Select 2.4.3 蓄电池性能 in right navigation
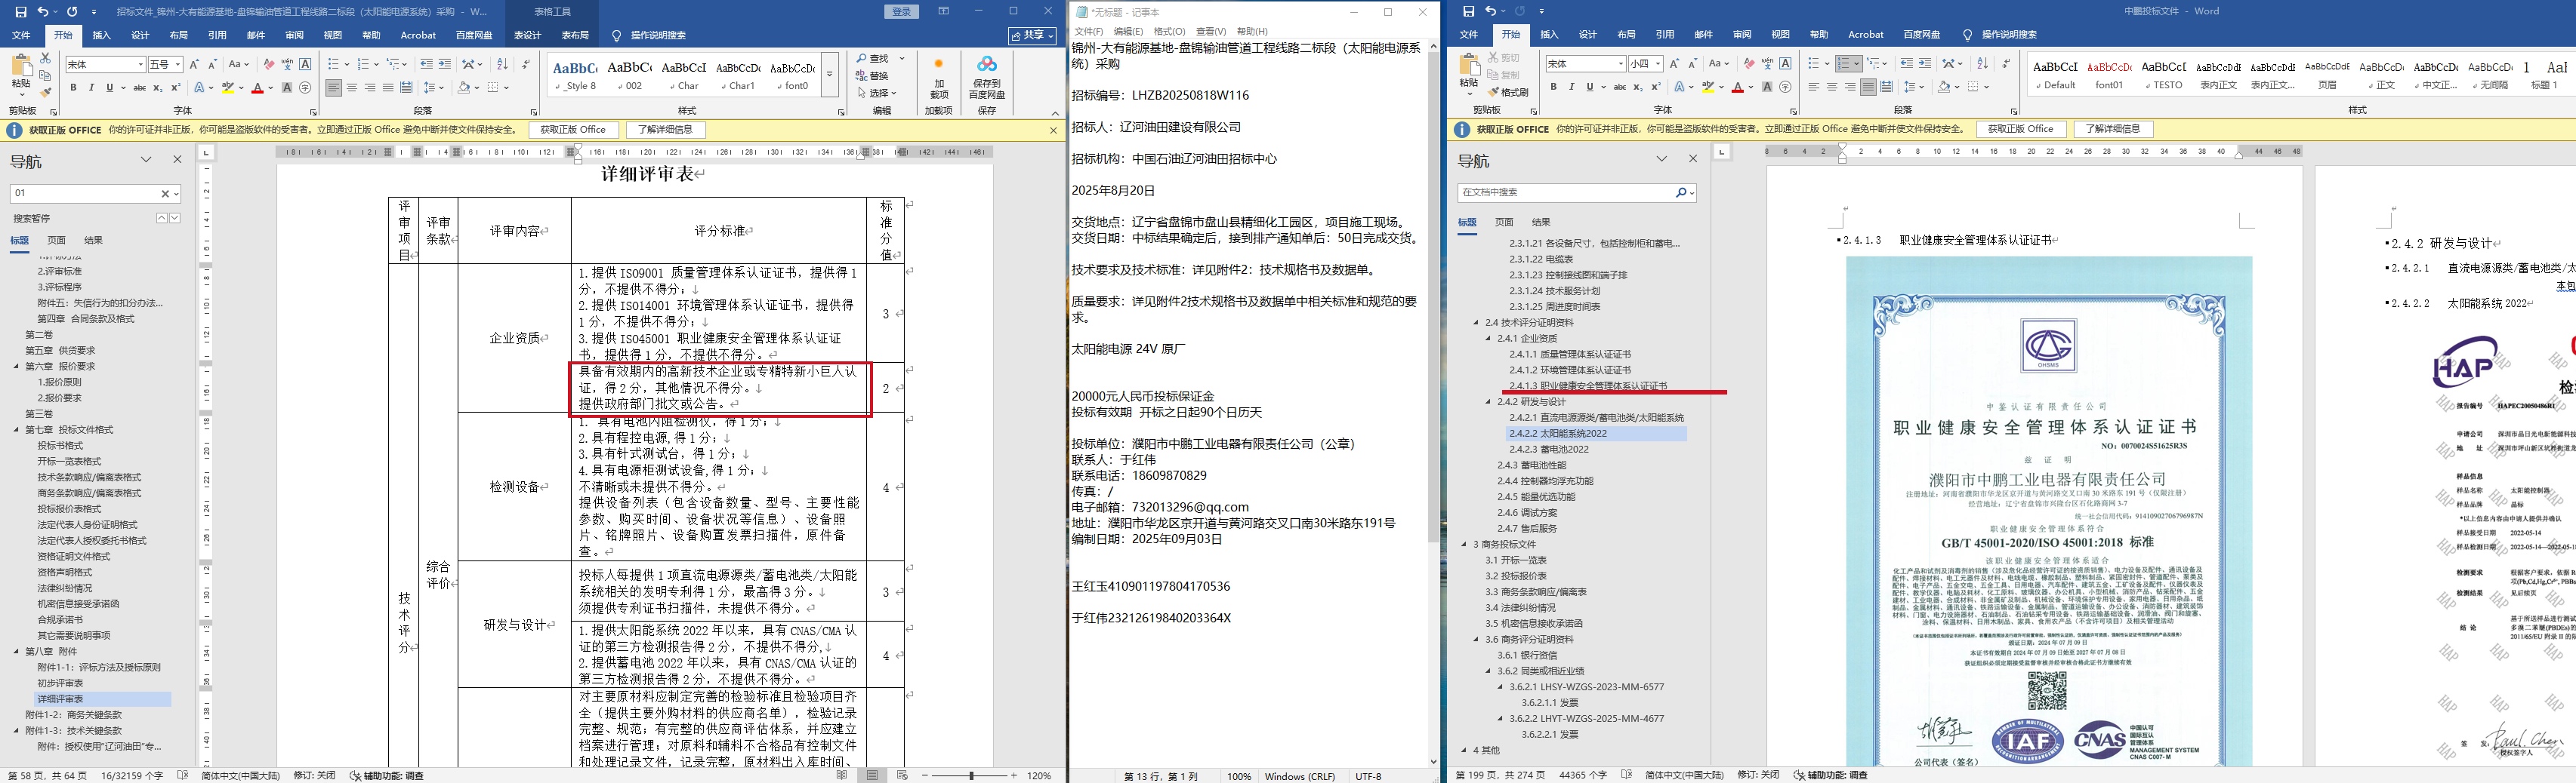This screenshot has width=2576, height=783. (1532, 465)
